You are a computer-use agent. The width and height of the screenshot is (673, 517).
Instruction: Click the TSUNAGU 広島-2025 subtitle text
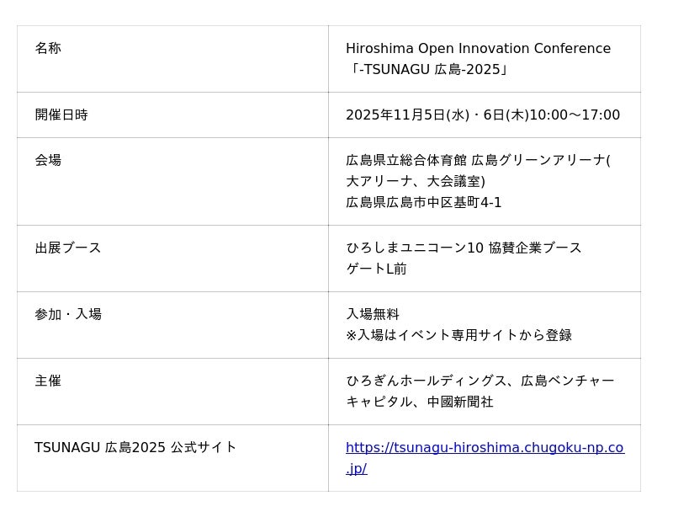click(x=428, y=70)
